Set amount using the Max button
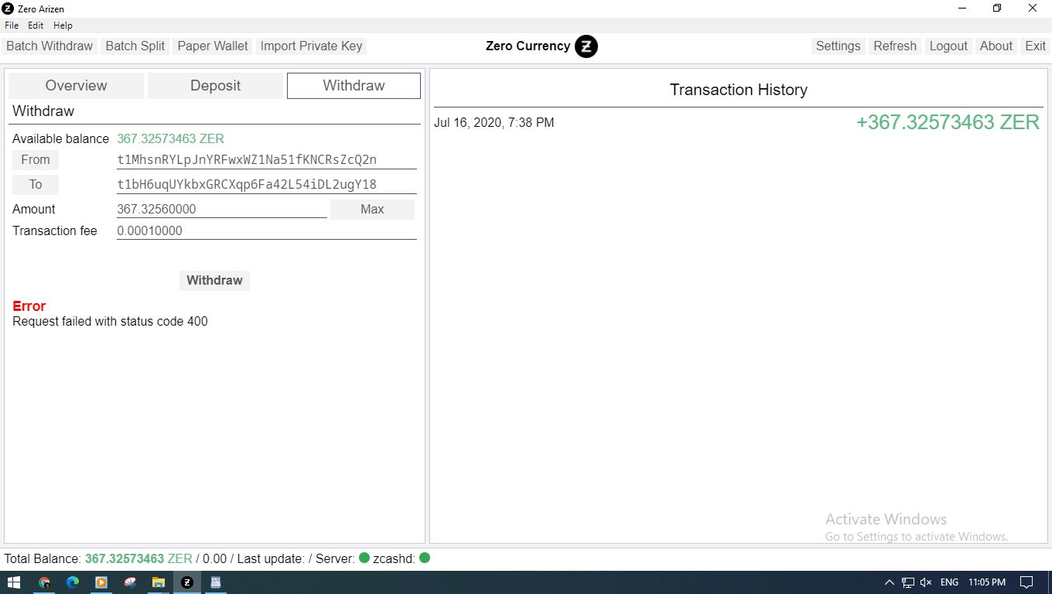1052x594 pixels. [372, 210]
